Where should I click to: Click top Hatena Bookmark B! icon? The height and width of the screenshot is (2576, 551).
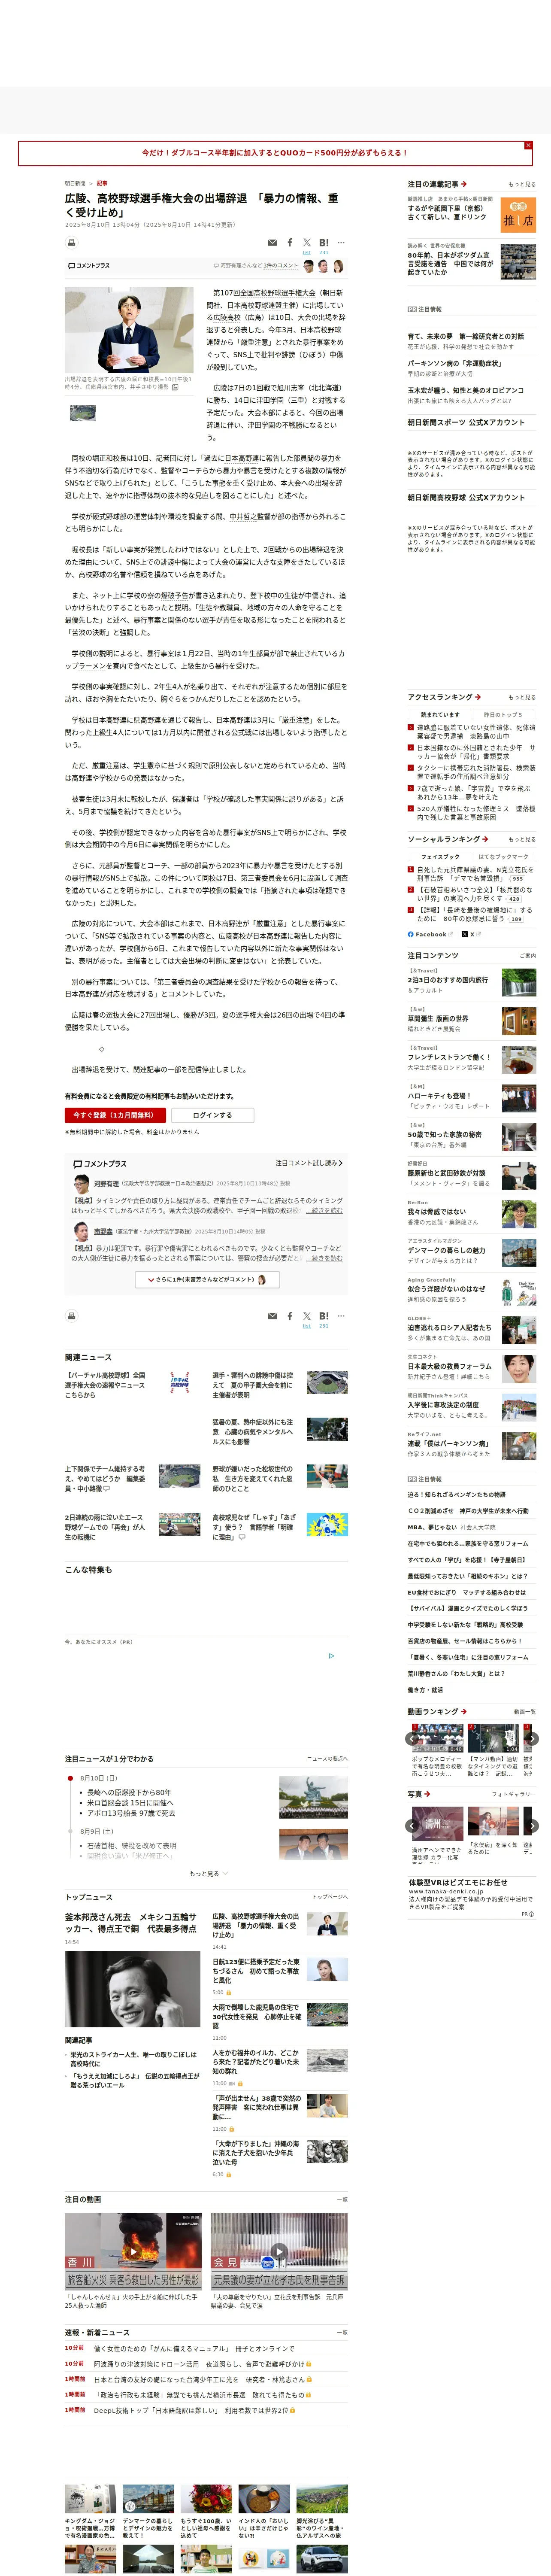323,242
